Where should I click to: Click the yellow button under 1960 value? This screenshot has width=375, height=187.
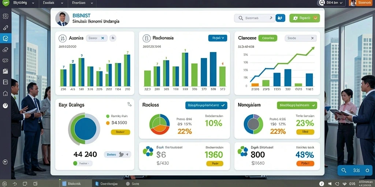pyautogui.click(x=215, y=163)
